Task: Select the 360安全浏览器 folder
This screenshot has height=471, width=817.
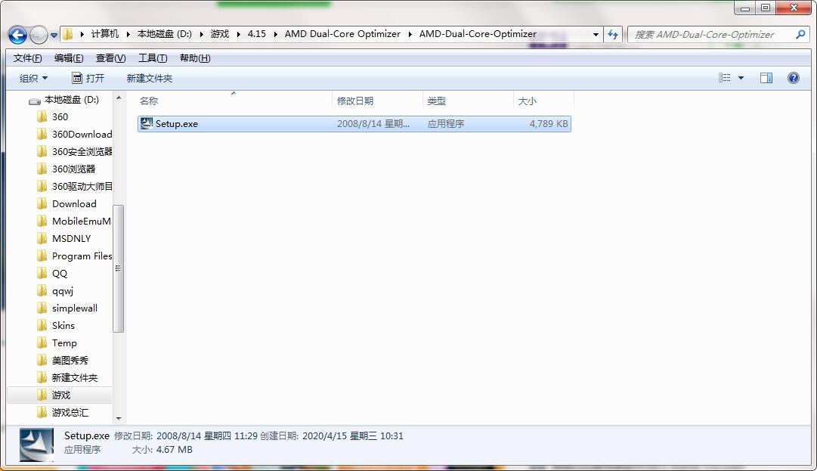Action: click(75, 152)
